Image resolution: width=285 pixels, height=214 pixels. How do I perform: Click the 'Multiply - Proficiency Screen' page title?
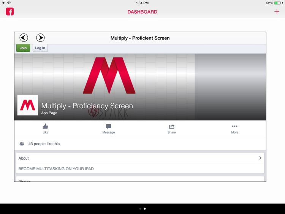click(87, 106)
